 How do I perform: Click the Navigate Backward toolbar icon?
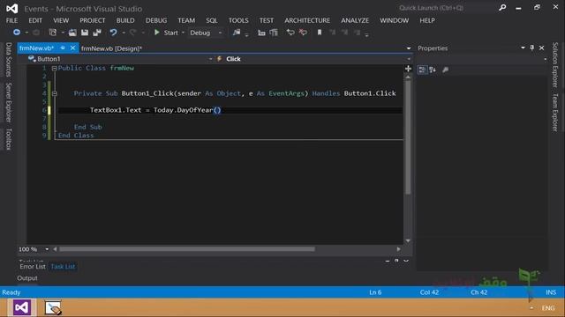pos(17,33)
